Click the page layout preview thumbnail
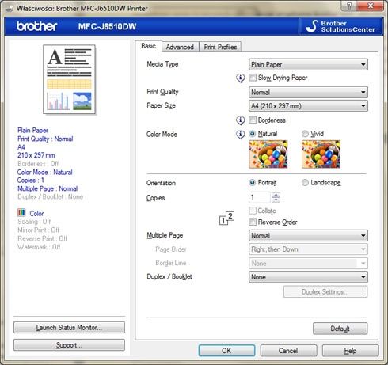388x365 pixels. tap(69, 79)
